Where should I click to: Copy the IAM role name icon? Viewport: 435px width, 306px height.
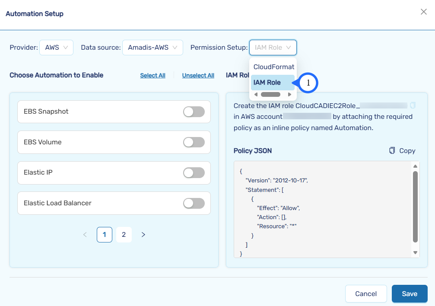tap(413, 105)
